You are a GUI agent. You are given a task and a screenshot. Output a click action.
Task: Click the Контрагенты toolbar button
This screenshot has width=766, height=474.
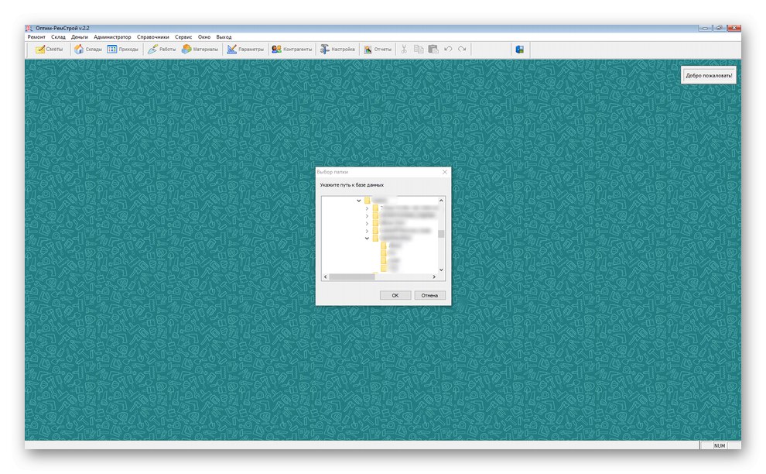[292, 50]
